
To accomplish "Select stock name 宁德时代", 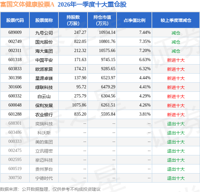I will 44,178.
